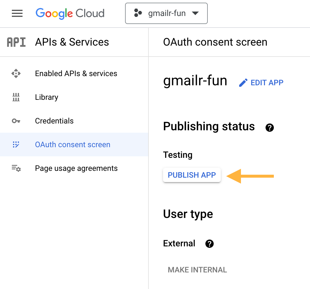Image resolution: width=310 pixels, height=289 pixels.
Task: Open the gmailr-fun project dropdown
Action: [x=166, y=13]
